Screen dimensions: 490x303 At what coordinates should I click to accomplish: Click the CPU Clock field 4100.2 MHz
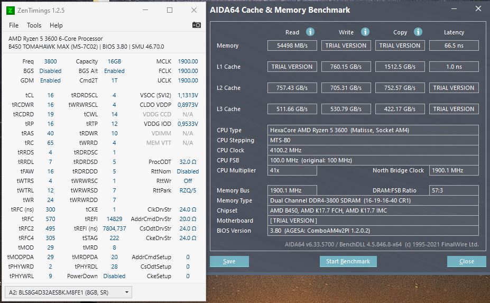373,150
